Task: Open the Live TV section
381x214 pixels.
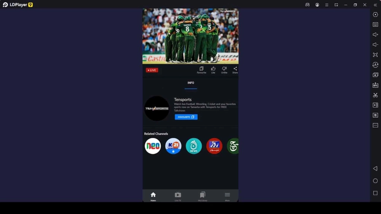Action: click(178, 196)
